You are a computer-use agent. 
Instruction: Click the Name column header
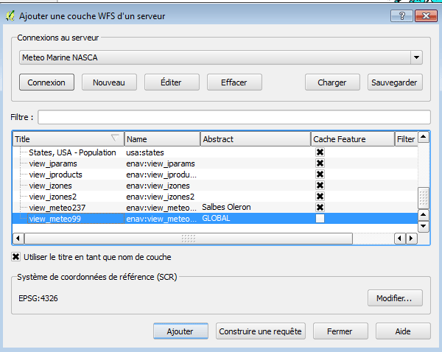click(x=162, y=138)
